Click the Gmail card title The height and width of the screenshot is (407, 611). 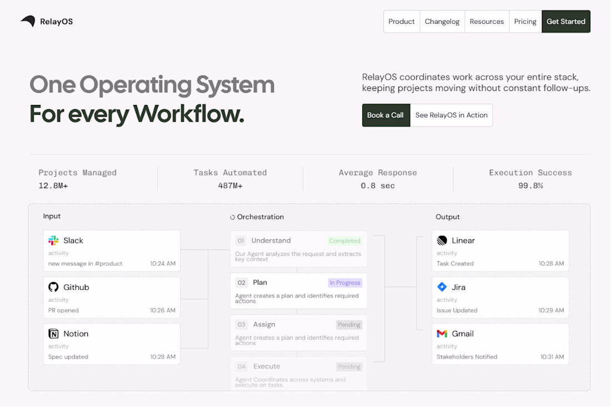pyautogui.click(x=463, y=333)
